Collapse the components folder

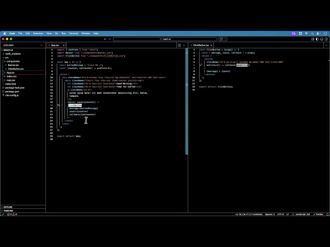coord(23,61)
